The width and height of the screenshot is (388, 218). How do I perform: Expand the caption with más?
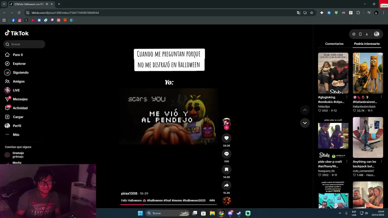tap(212, 200)
